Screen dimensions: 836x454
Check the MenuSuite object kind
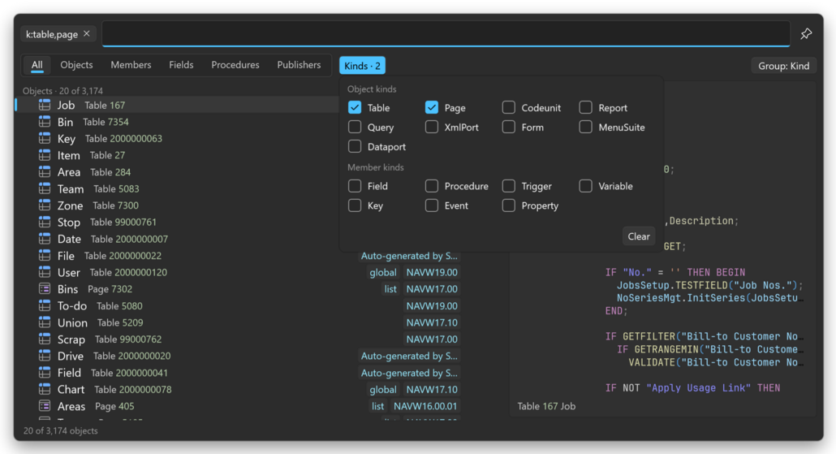coord(585,127)
